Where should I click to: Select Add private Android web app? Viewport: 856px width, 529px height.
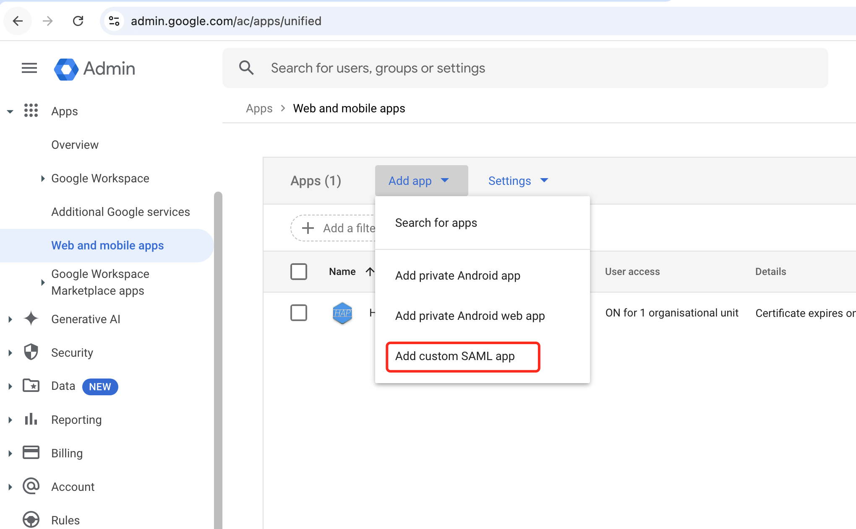pyautogui.click(x=483, y=316)
